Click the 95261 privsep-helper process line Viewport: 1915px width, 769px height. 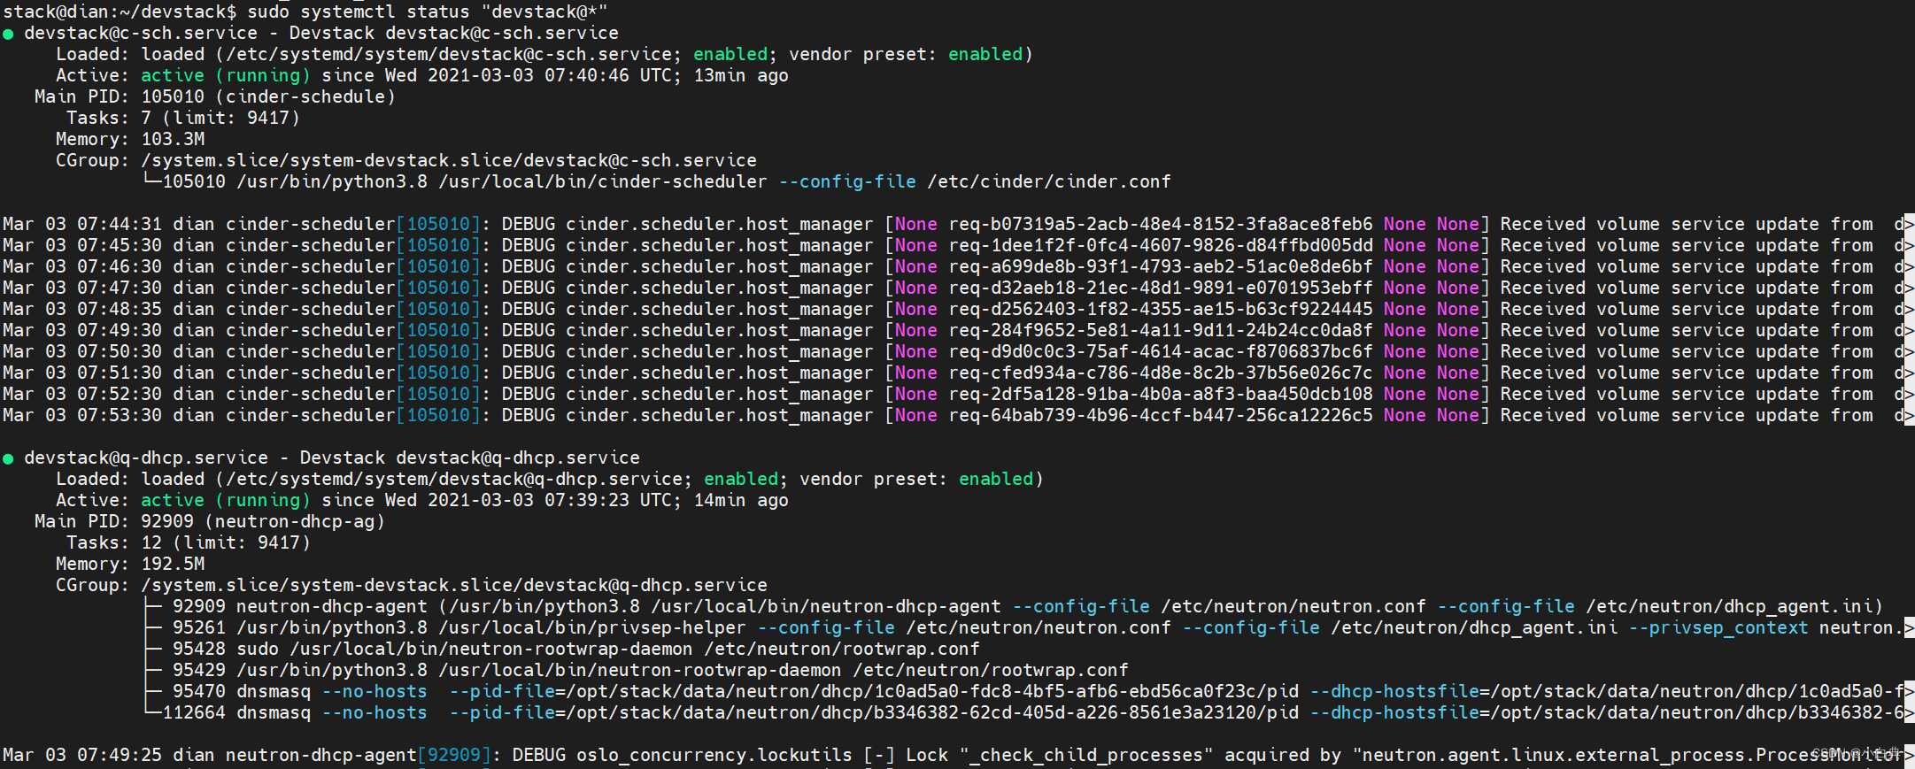click(x=1028, y=628)
